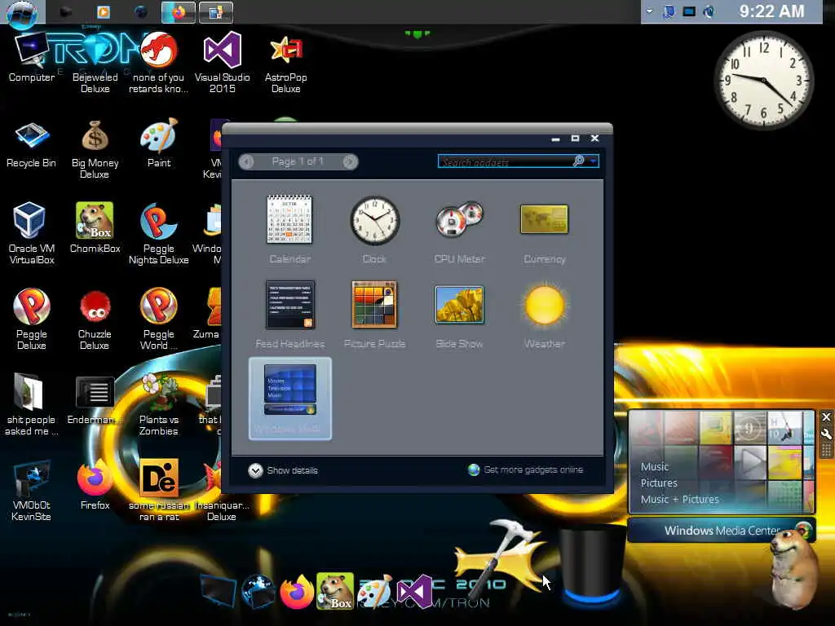Launch Big Money Deluxe
835x626 pixels.
[95, 149]
